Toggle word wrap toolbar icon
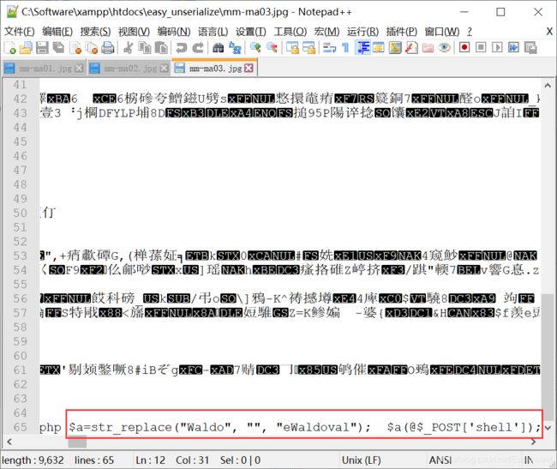 coord(329,48)
